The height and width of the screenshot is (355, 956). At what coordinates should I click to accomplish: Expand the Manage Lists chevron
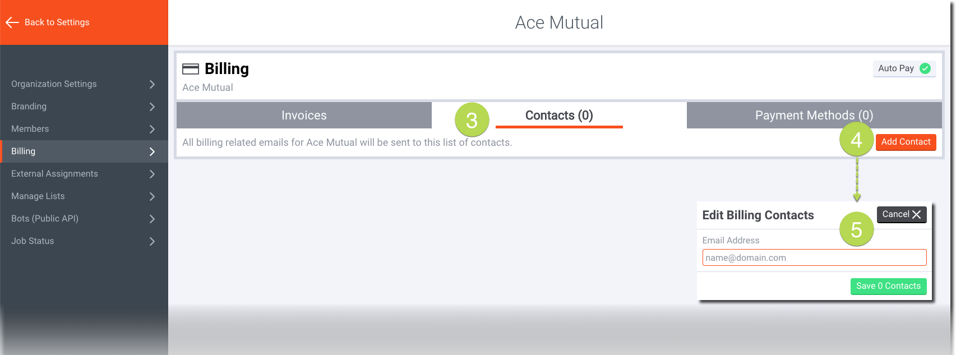pos(152,196)
